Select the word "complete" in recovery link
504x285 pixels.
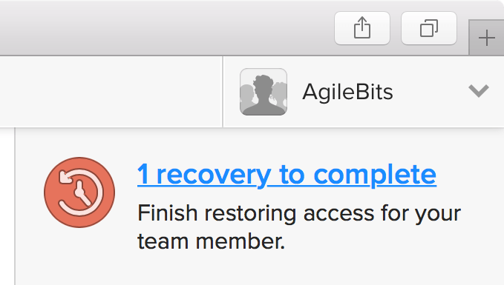375,175
